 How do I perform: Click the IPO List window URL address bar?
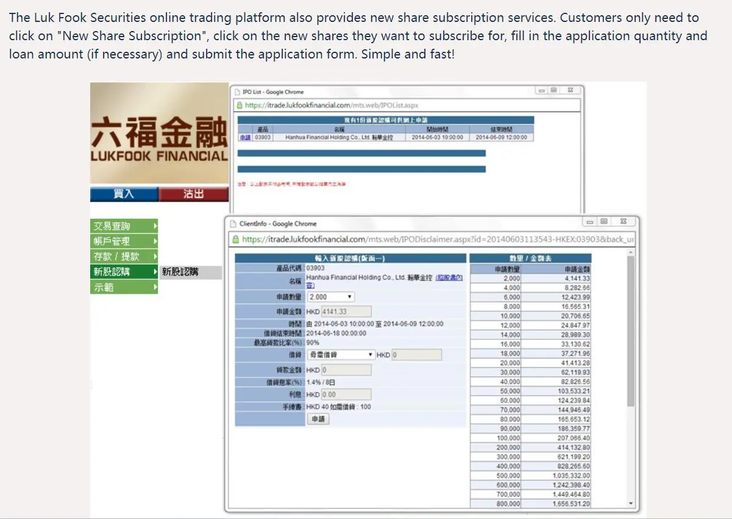click(408, 105)
